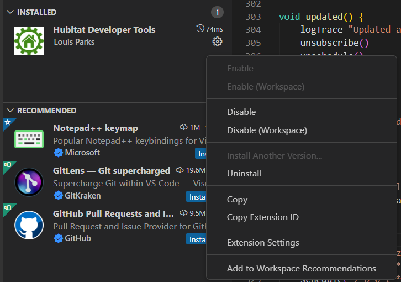Viewport: 401px width, 282px height.
Task: Select Copy Extension ID menu entry
Action: pos(301,217)
